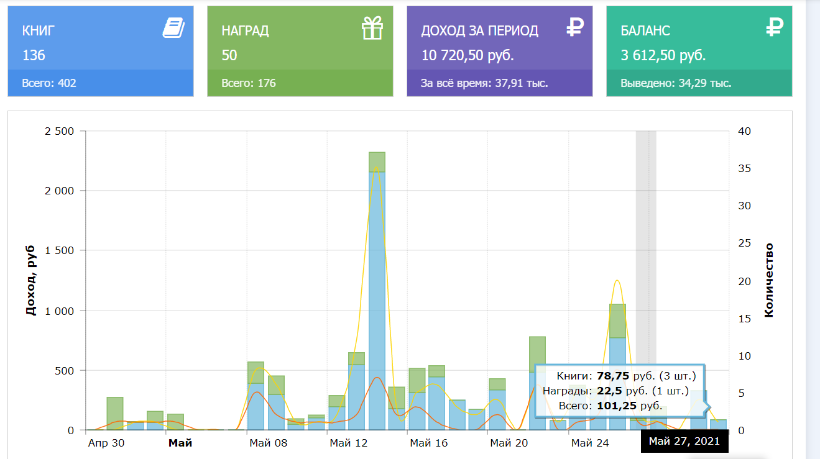Click the gift icon in the Наград card
Viewport: 820px width, 459px height.
[372, 28]
